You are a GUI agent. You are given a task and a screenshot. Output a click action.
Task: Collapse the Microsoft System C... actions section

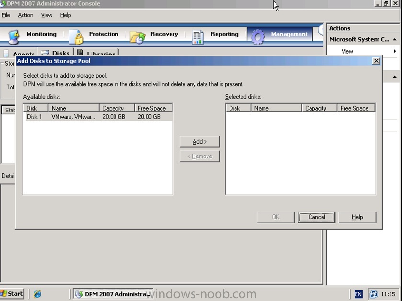[394, 39]
